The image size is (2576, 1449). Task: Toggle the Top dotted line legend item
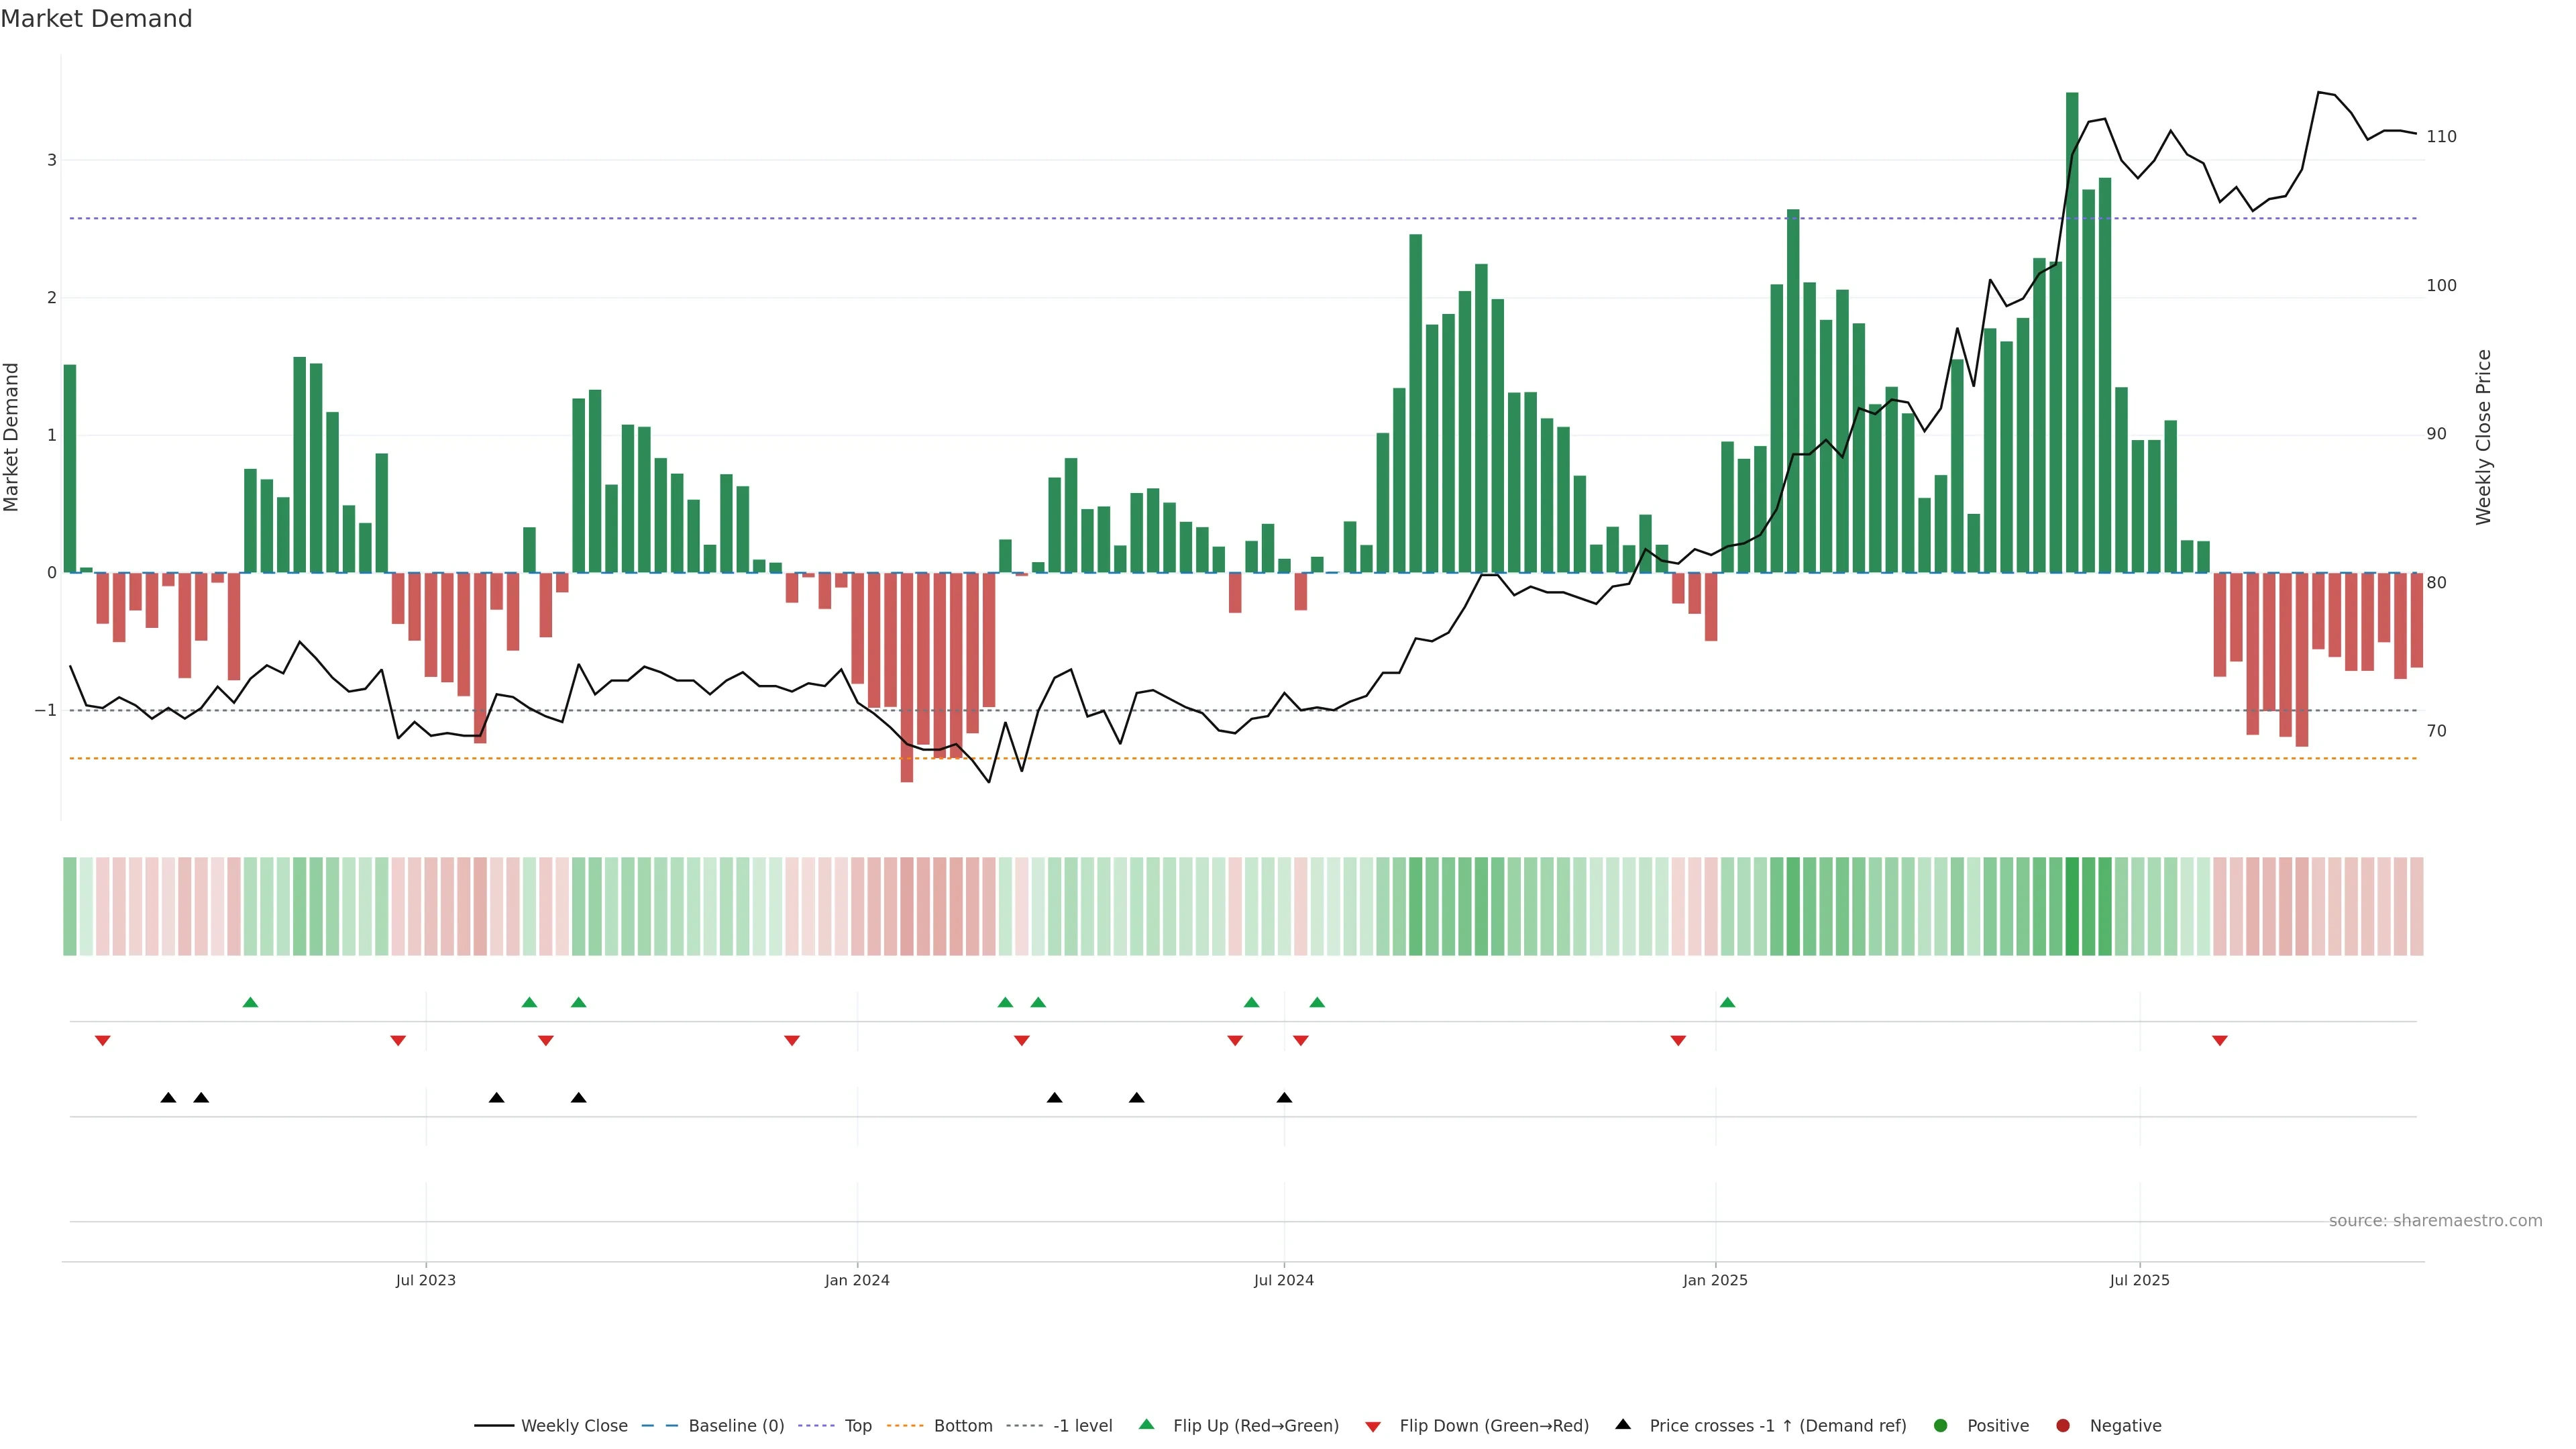pos(857,1426)
